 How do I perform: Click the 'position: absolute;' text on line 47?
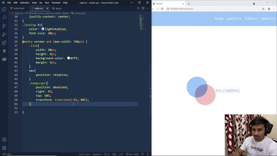point(52,87)
